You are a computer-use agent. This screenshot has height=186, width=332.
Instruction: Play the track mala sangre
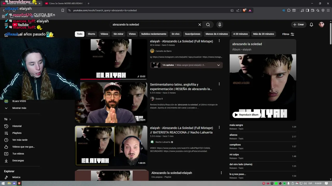pos(263,127)
